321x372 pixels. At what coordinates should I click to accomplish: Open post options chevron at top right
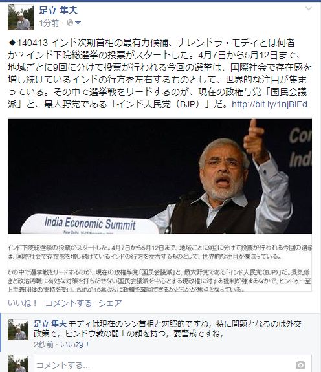(308, 9)
